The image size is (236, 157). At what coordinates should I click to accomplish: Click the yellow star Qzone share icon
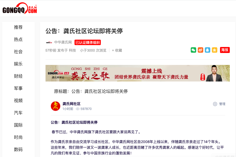(x=215, y=50)
